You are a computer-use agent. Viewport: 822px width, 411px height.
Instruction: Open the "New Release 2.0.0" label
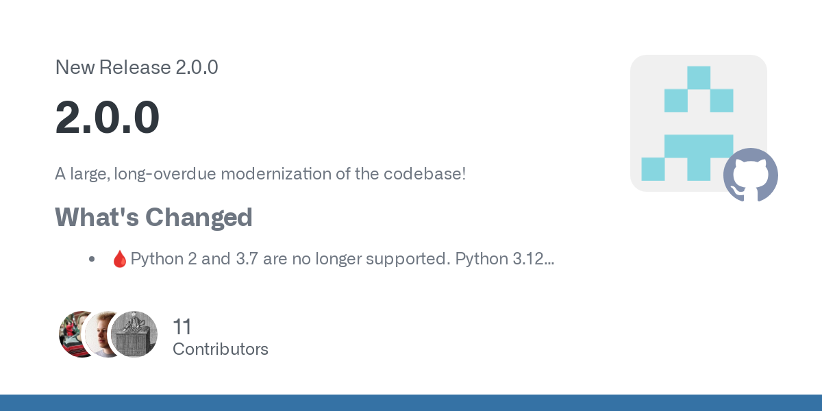click(x=136, y=67)
